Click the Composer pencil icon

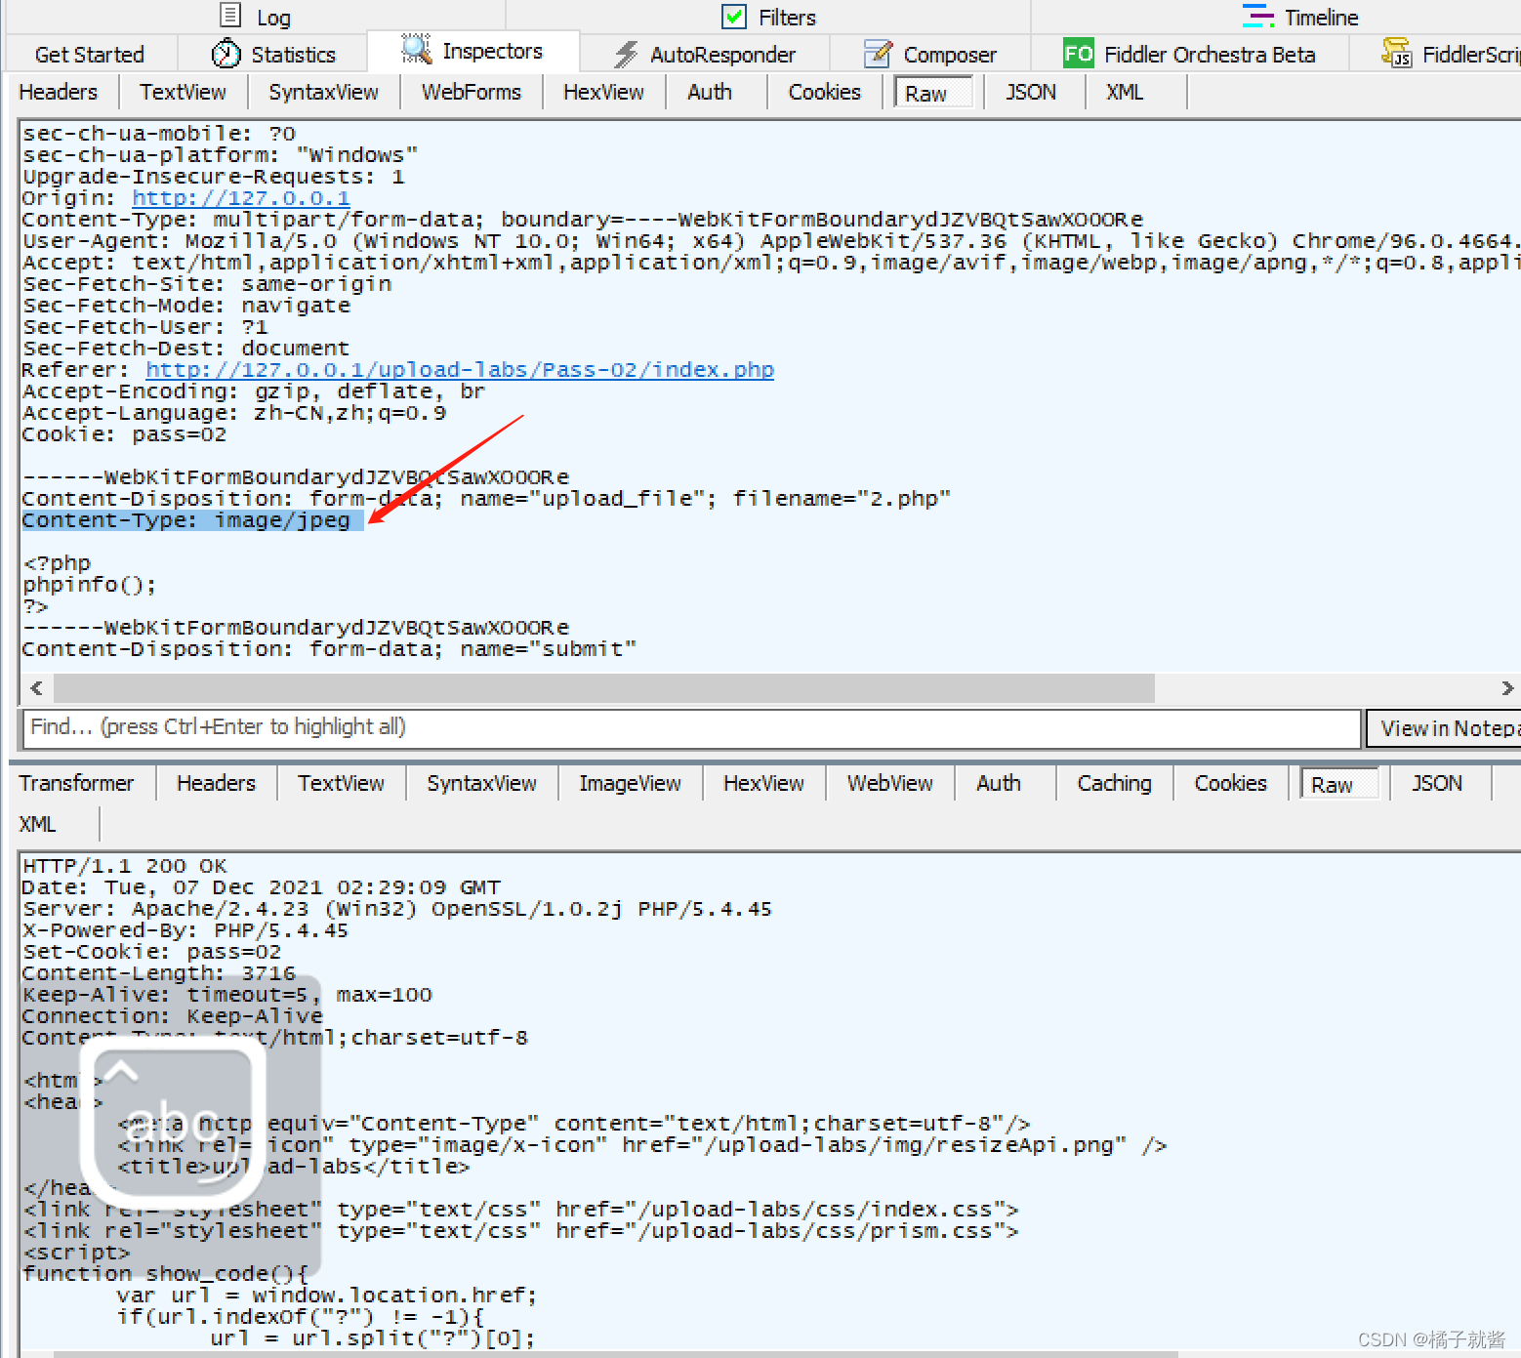[878, 54]
